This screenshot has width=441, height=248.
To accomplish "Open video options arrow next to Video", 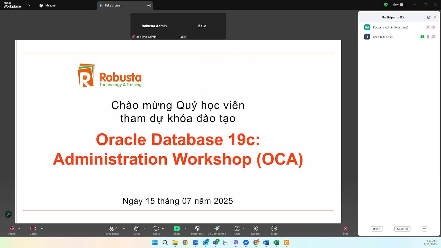I will click(x=42, y=228).
